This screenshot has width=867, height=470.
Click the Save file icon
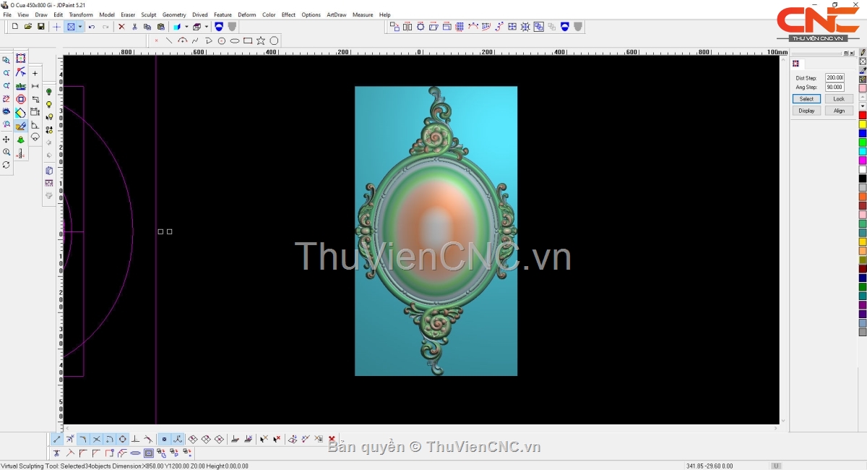[x=41, y=27]
